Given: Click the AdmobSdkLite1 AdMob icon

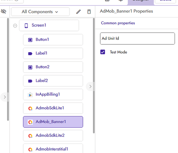Looking at the screenshot, I should pos(30,108).
